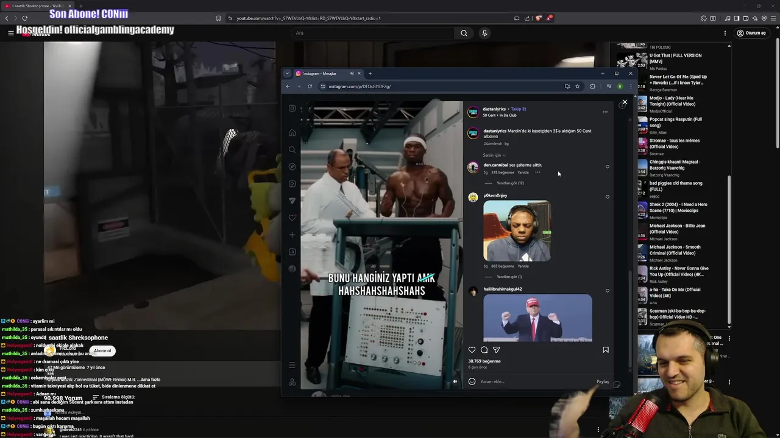Subscribe with the 'Abone ol' button
The height and width of the screenshot is (438, 780).
coord(102,350)
